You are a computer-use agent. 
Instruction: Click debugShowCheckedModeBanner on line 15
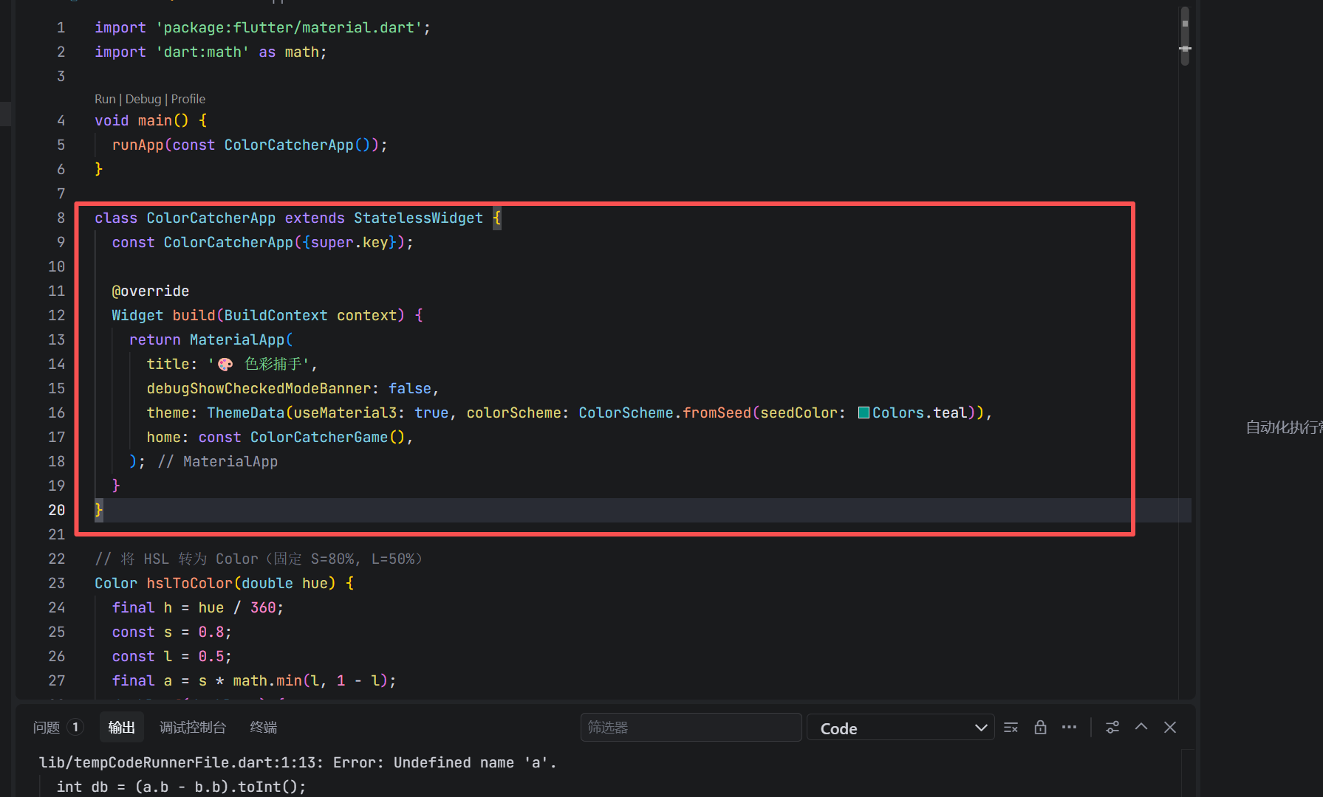coord(259,388)
